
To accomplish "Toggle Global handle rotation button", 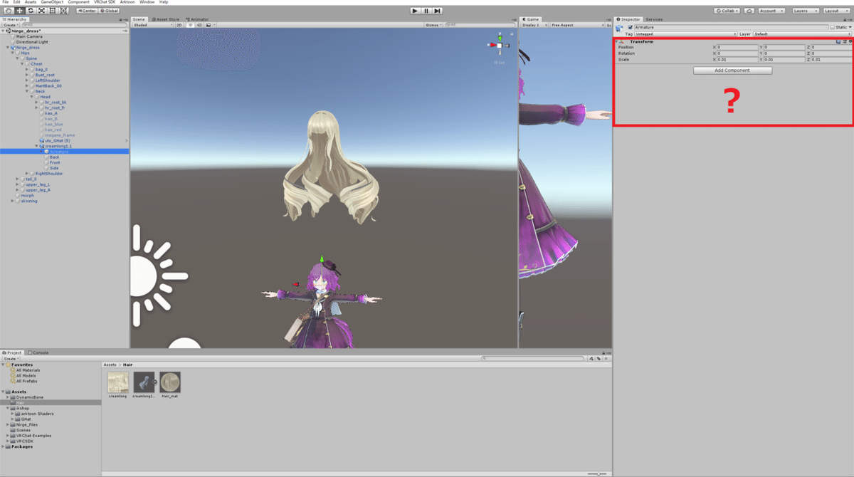I will (109, 11).
